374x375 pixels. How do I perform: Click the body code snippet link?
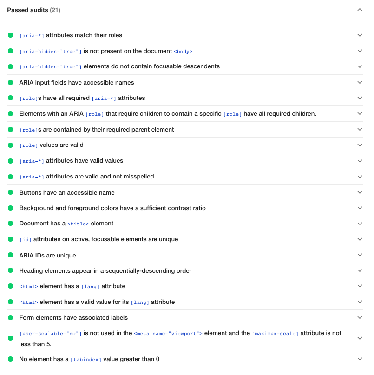coord(183,51)
